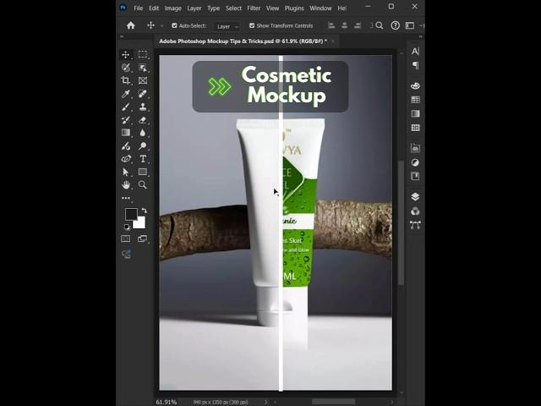Open the Paths panel
The width and height of the screenshot is (541, 406).
tap(415, 225)
